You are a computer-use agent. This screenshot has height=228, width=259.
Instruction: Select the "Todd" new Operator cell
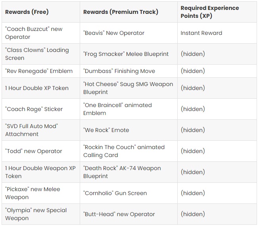click(x=41, y=151)
